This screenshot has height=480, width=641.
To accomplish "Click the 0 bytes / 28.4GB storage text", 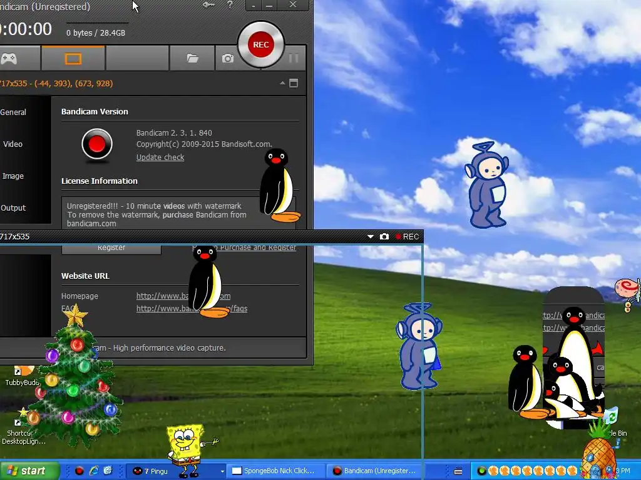I will click(x=96, y=33).
